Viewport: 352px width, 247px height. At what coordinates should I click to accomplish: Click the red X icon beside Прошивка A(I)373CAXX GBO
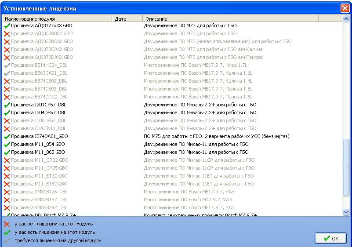pyautogui.click(x=7, y=49)
